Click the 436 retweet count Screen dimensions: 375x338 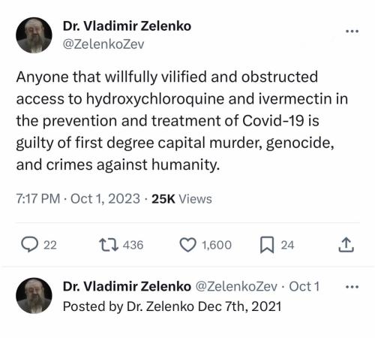tap(133, 245)
